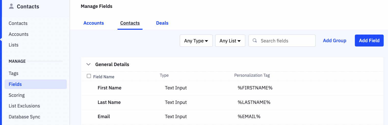Select the Email field row

pyautogui.click(x=104, y=117)
